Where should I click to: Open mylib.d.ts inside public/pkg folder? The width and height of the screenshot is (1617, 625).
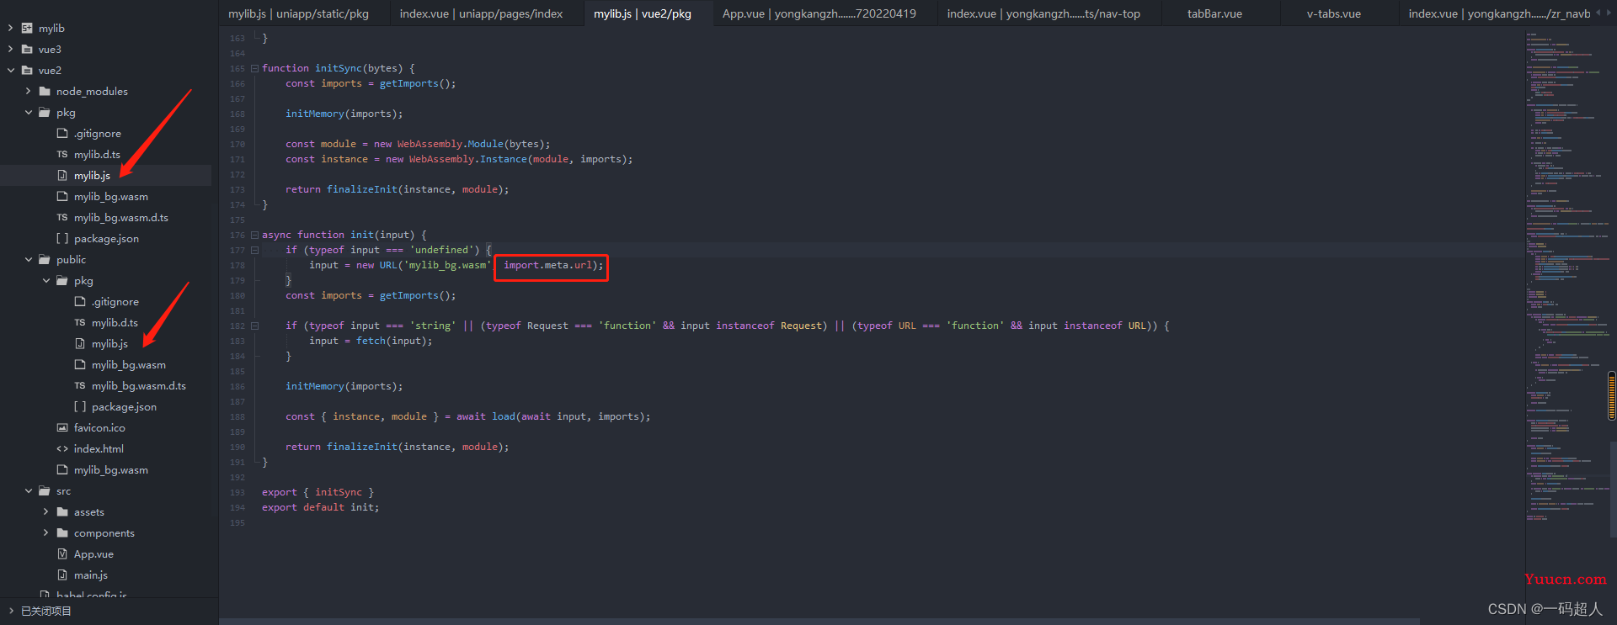[x=115, y=322]
